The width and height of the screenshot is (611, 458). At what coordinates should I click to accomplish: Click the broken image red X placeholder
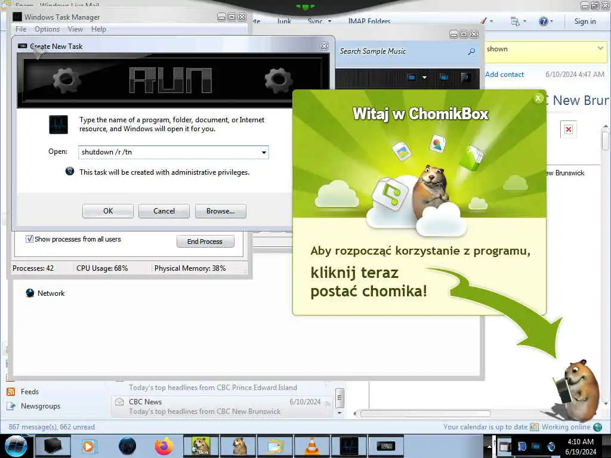[x=569, y=129]
